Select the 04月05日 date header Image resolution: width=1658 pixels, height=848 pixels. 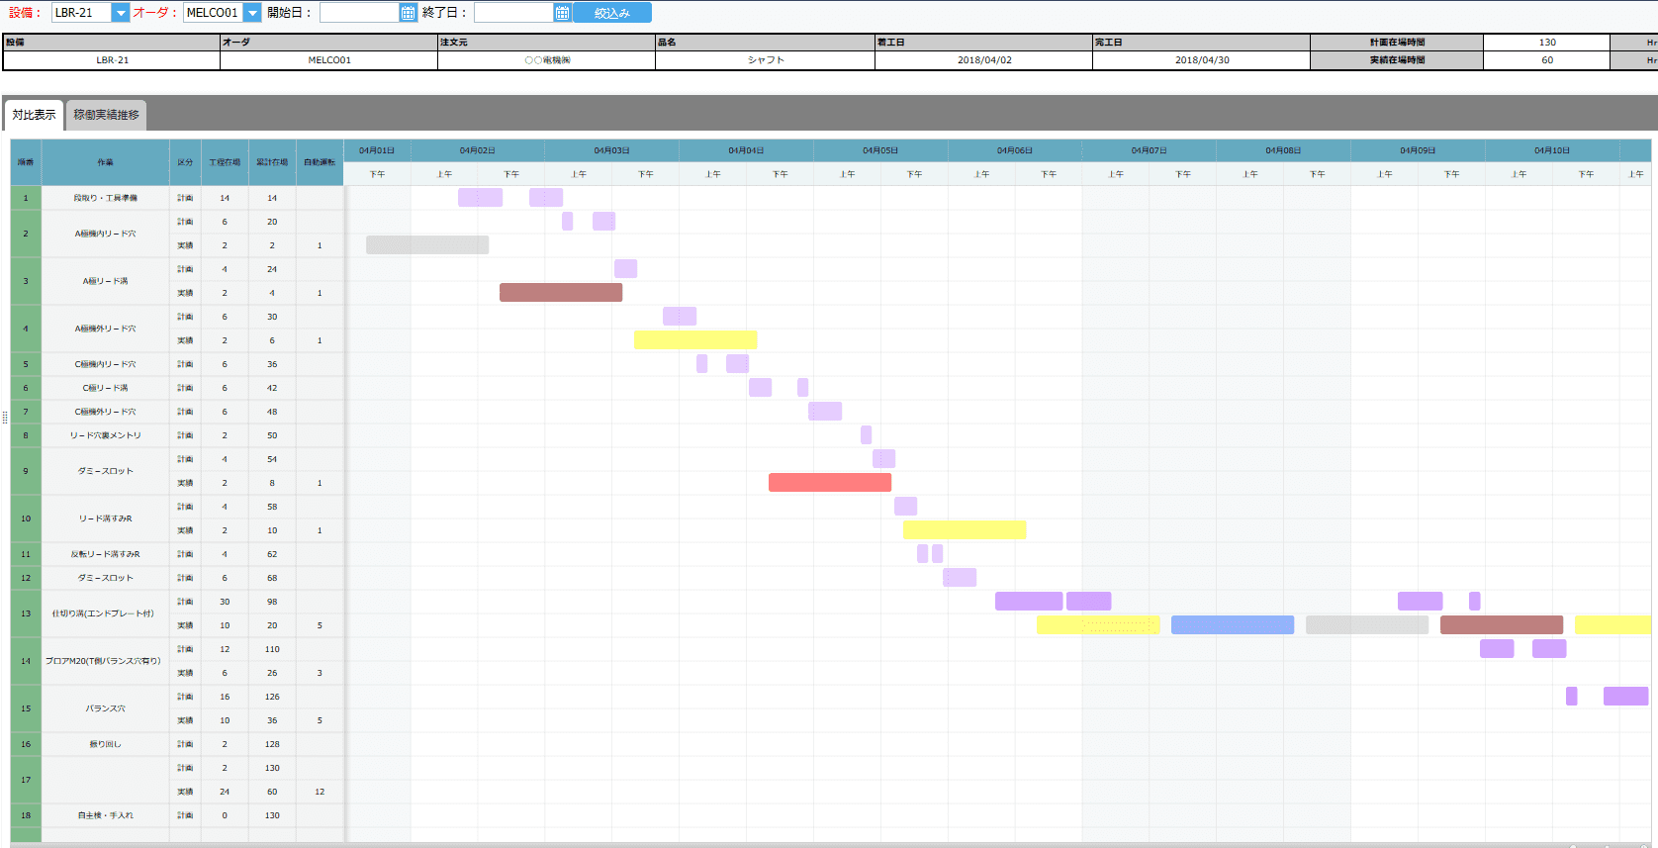880,150
